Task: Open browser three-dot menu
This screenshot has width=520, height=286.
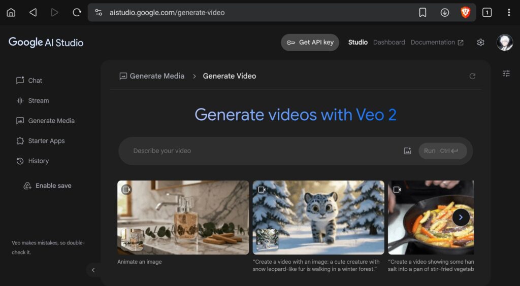Action: point(509,13)
